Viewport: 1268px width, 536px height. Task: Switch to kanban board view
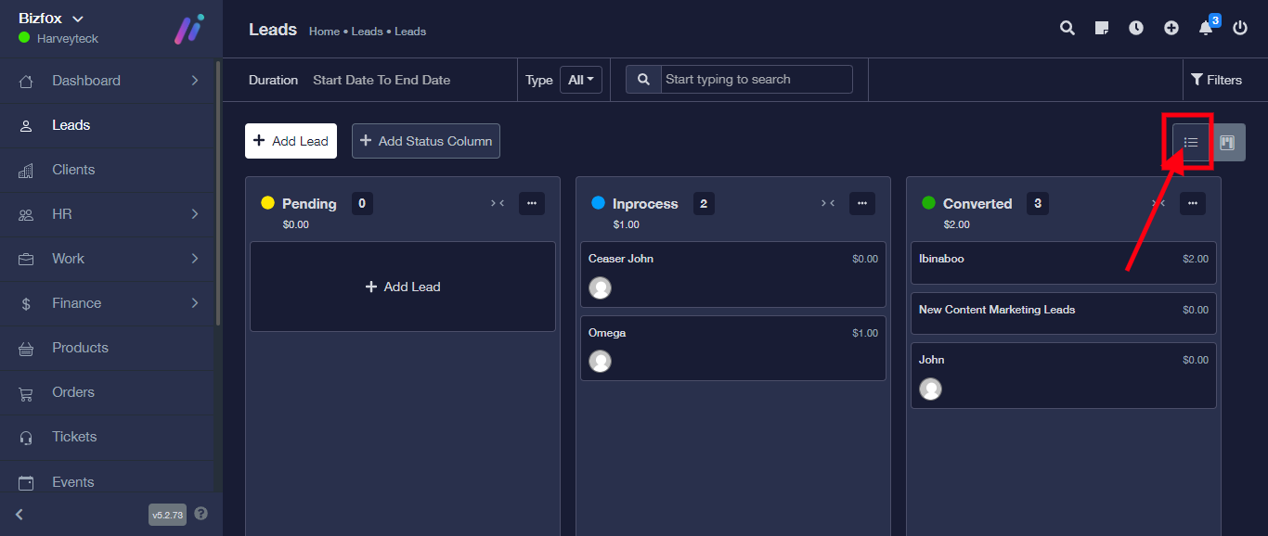point(1227,143)
